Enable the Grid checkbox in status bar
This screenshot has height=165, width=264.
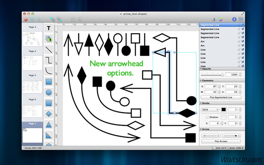tap(214, 148)
